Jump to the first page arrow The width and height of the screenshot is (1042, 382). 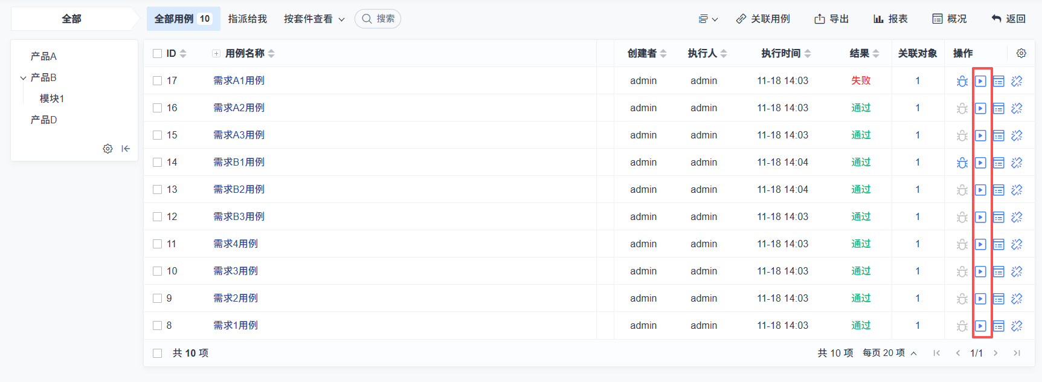coord(936,353)
